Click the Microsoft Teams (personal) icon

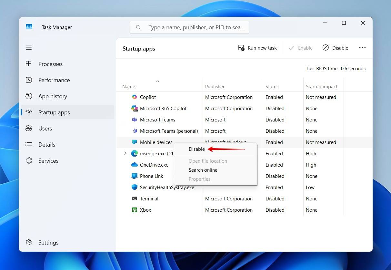tap(135, 131)
